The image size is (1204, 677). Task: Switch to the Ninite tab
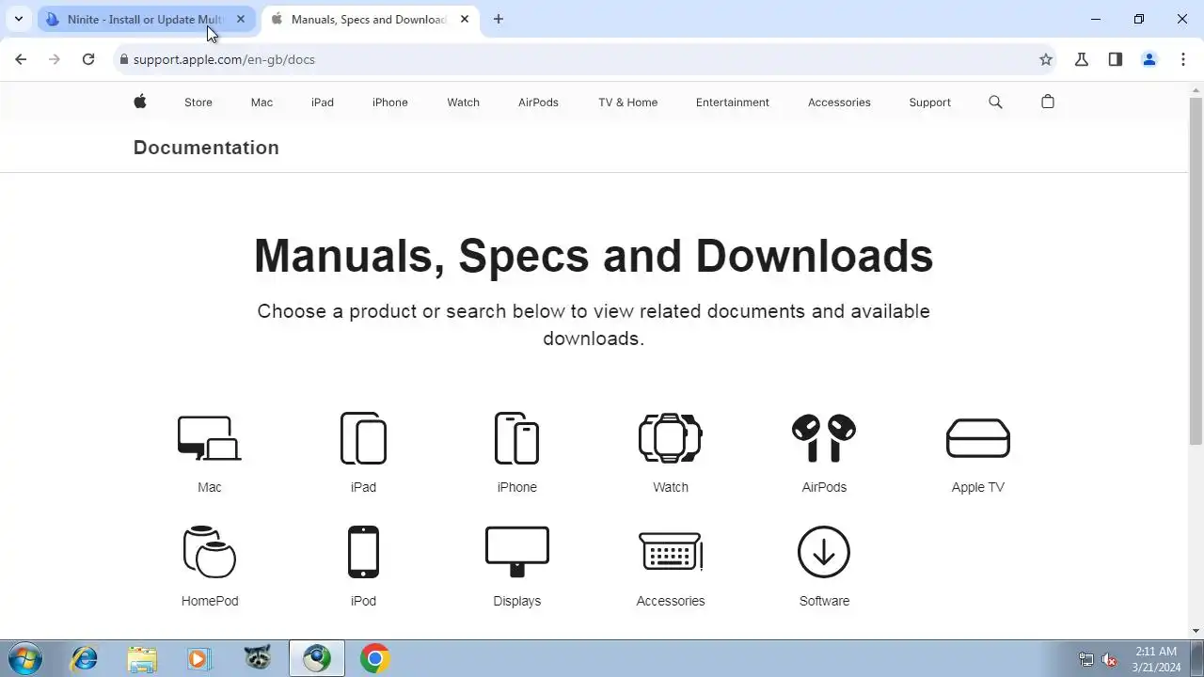(146, 19)
